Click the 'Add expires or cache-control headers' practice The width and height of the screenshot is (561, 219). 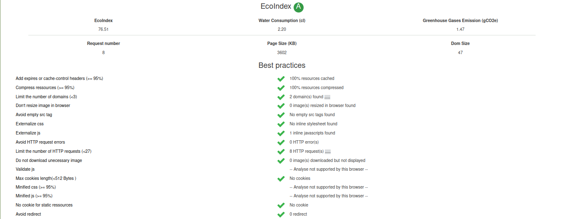(x=59, y=78)
